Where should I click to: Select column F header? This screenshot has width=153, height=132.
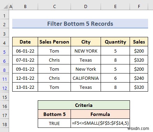coord(139,7)
